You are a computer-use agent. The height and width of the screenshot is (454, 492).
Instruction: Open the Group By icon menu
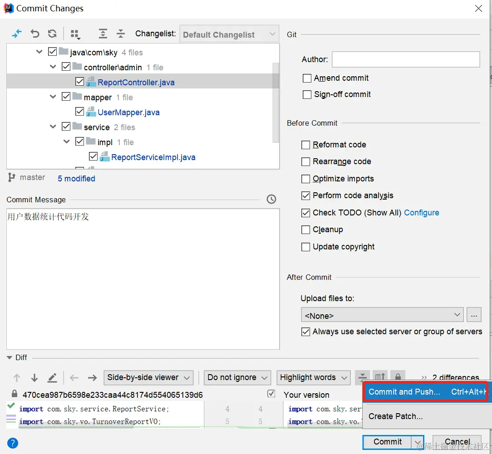click(75, 34)
